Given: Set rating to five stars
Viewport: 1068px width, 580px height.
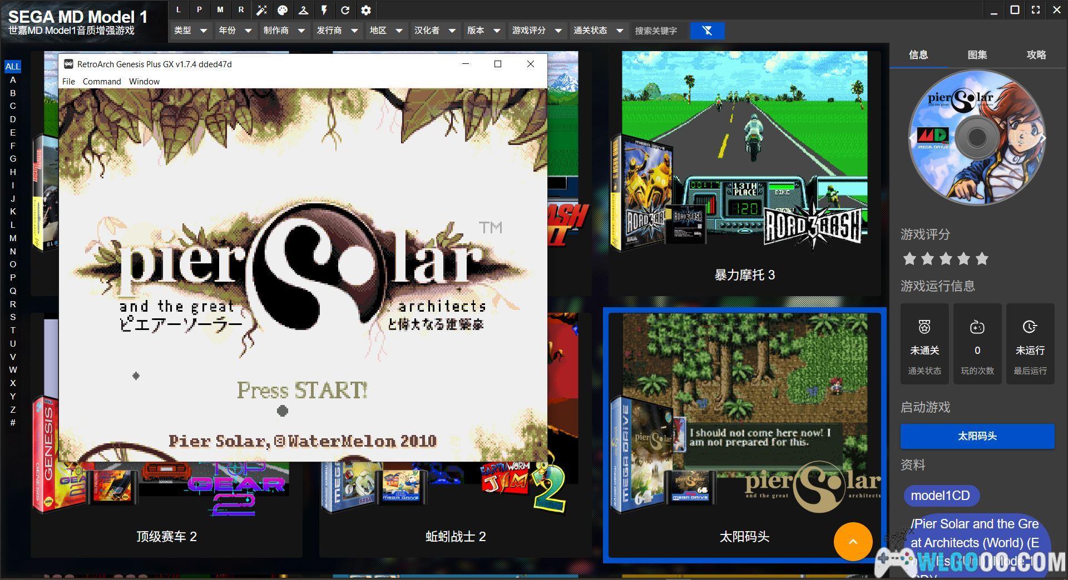Looking at the screenshot, I should 982,259.
